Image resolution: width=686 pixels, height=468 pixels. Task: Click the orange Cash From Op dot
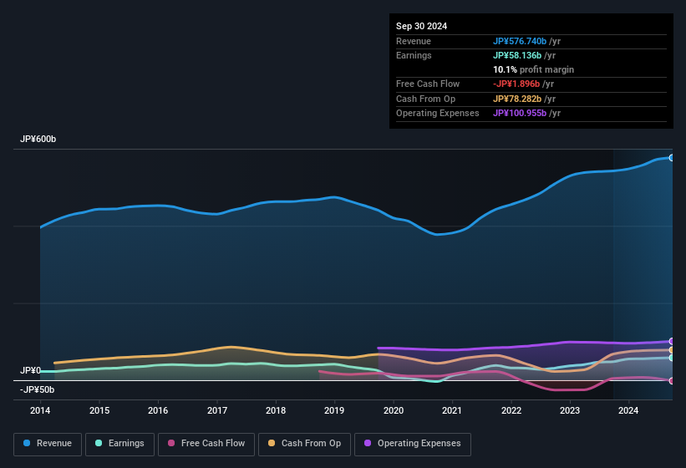coord(272,443)
